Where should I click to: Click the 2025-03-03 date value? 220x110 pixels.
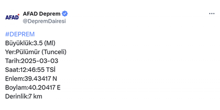click(40, 61)
